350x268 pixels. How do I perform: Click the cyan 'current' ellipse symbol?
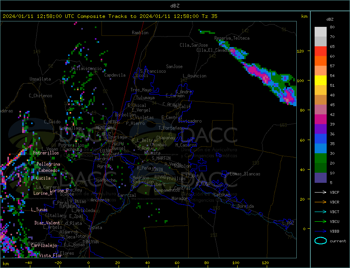(x=320, y=241)
